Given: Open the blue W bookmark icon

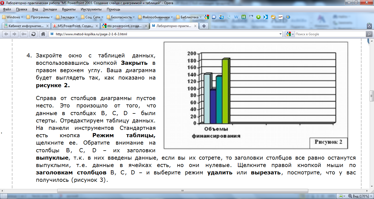Looking at the screenshot, I should click(x=236, y=17).
